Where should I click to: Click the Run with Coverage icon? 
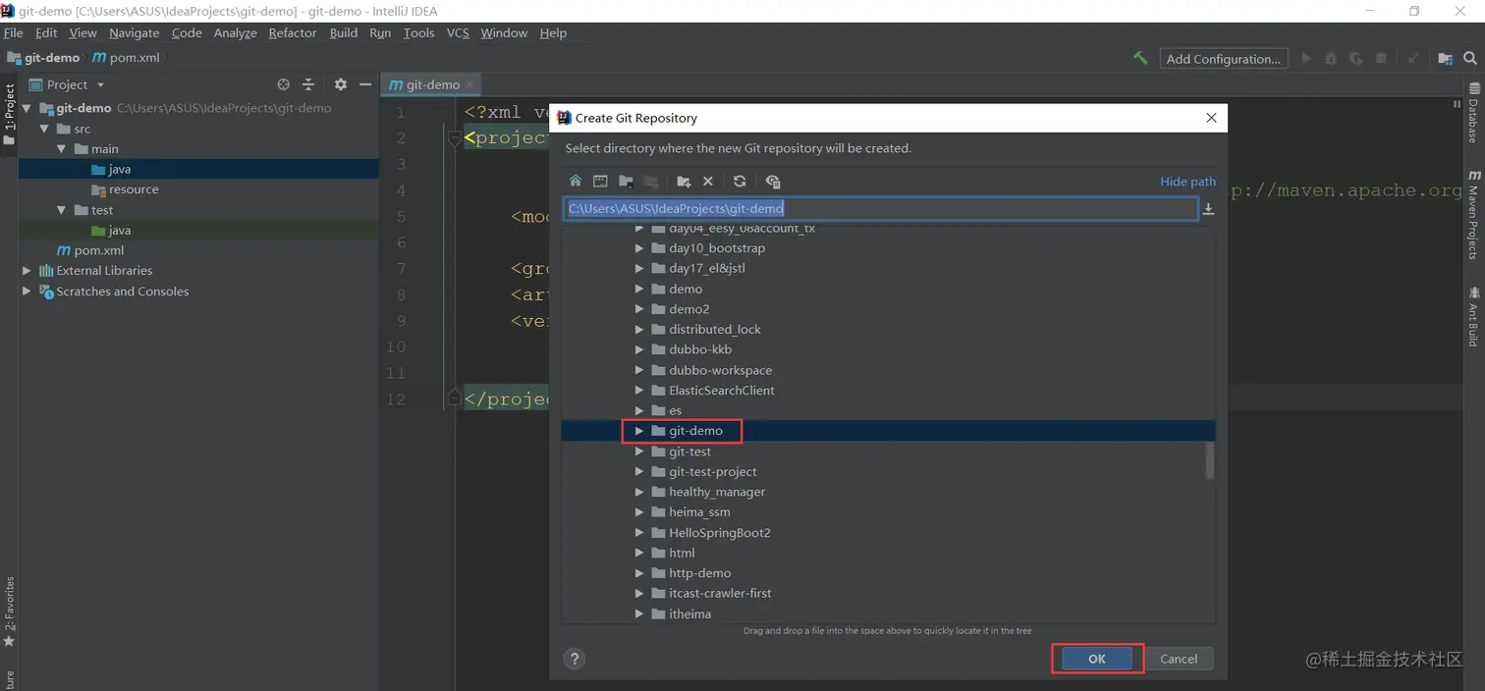[1356, 59]
